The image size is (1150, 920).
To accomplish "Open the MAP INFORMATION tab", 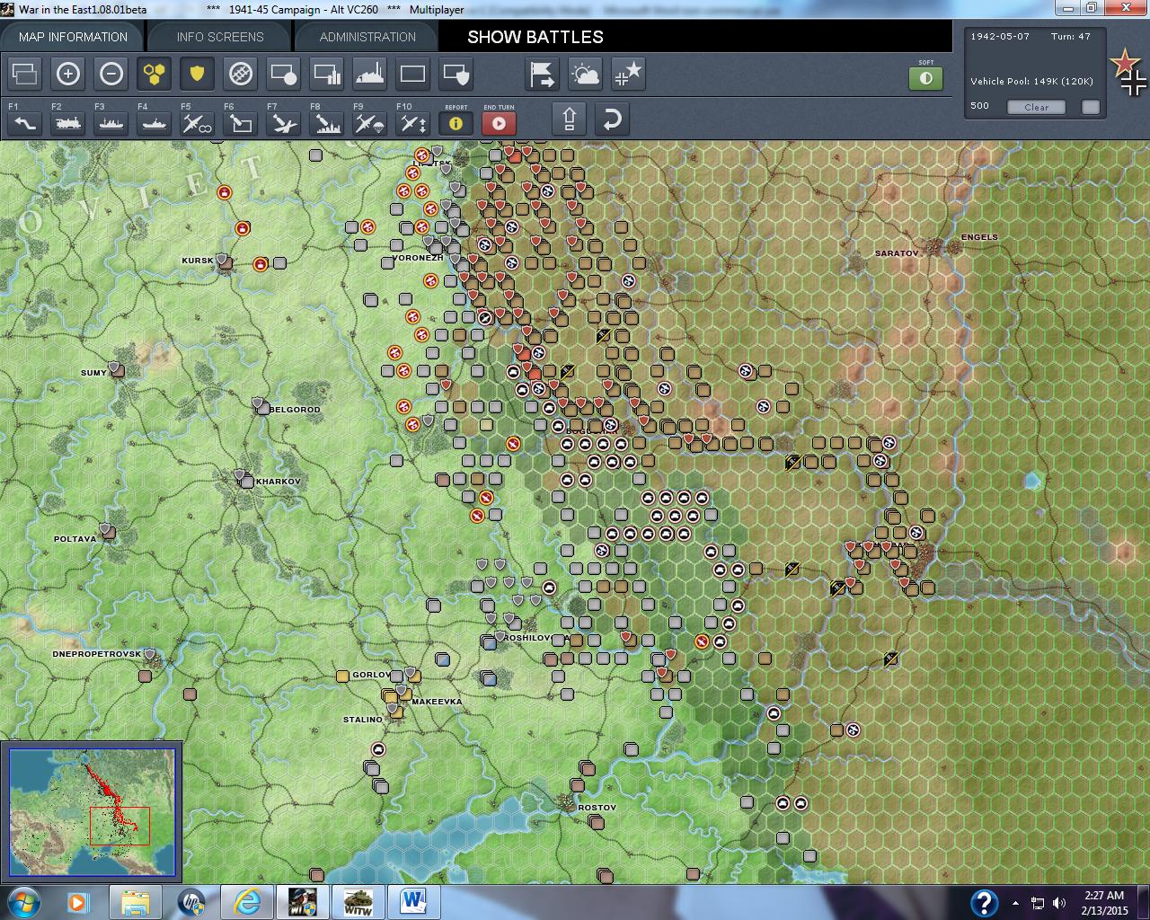I will tap(73, 37).
